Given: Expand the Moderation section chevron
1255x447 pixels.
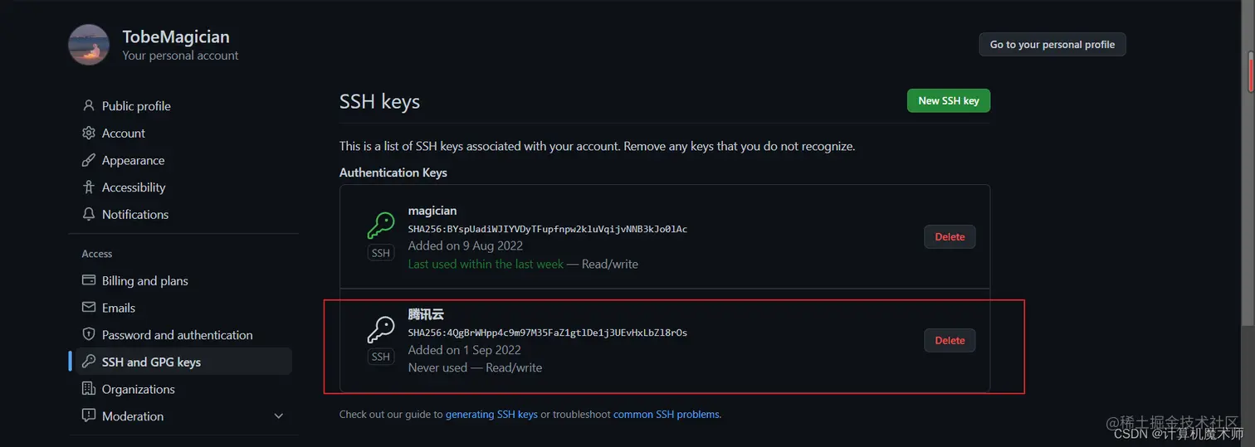Looking at the screenshot, I should coord(279,416).
